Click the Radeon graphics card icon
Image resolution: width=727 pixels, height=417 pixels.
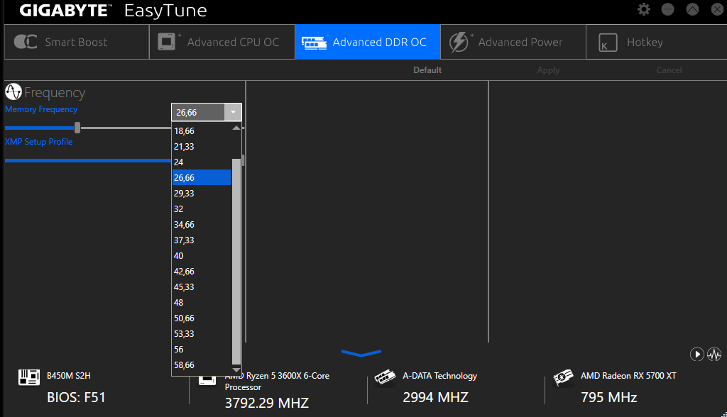563,377
